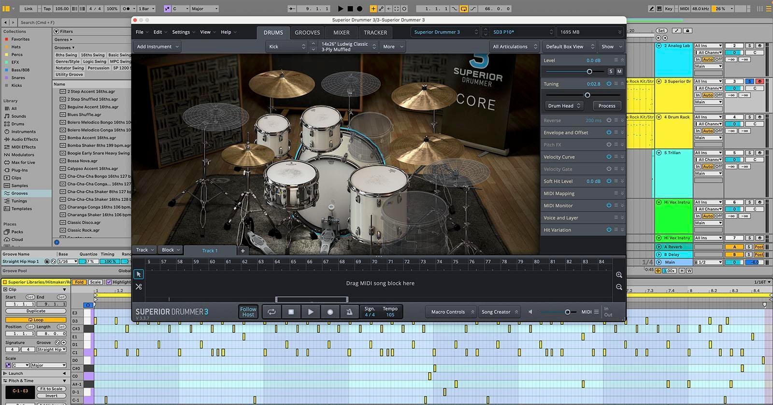
Task: Select the scissors cut tool in song track
Action: point(139,287)
